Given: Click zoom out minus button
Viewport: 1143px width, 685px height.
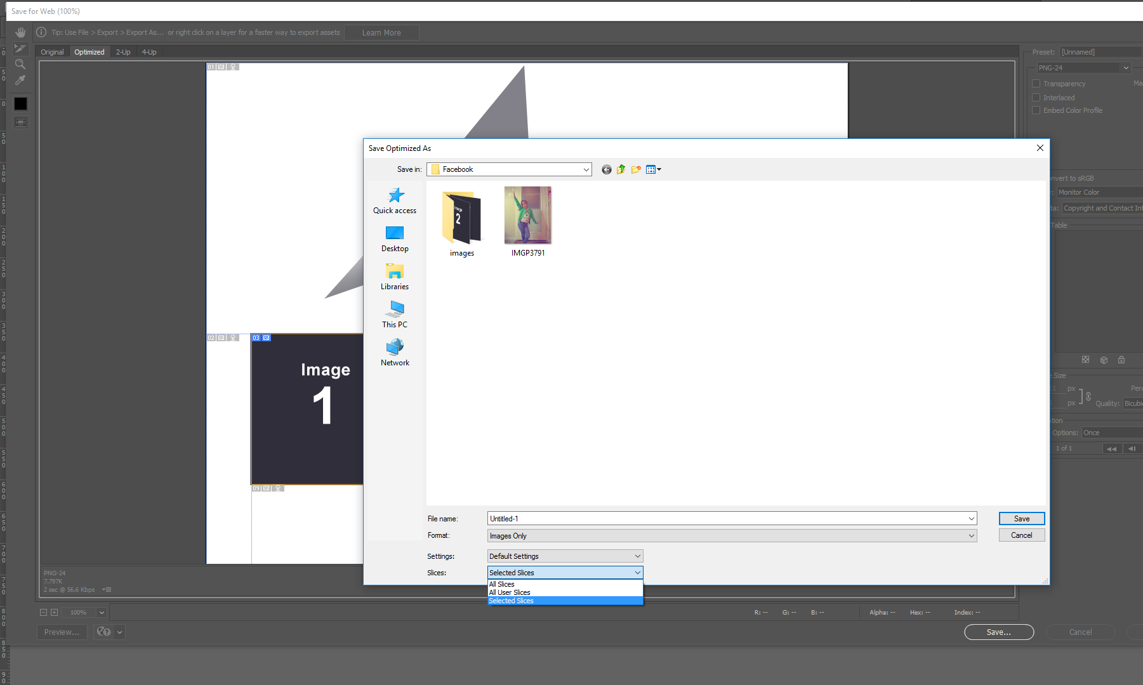Looking at the screenshot, I should tap(43, 613).
